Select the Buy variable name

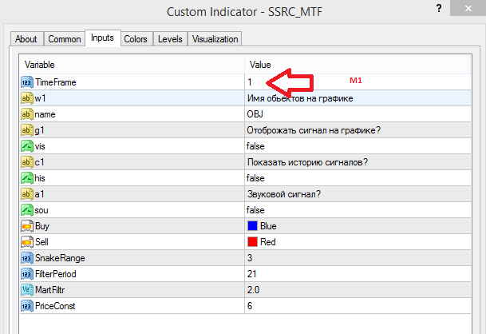click(42, 226)
